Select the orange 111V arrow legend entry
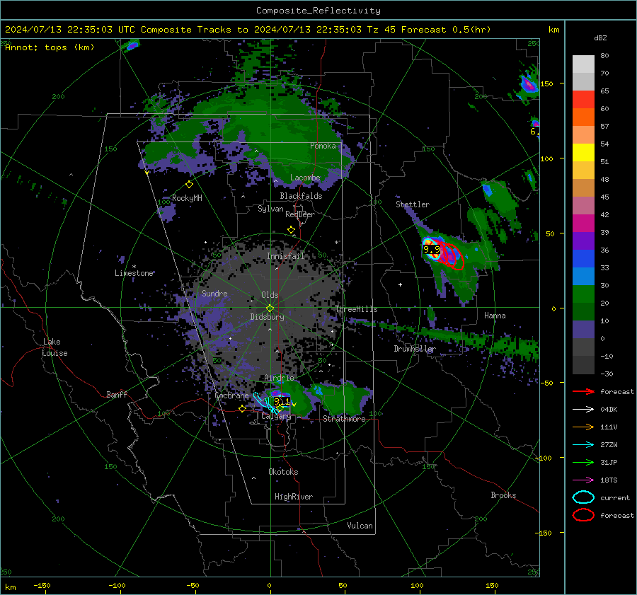Image resolution: width=637 pixels, height=595 pixels. (583, 427)
